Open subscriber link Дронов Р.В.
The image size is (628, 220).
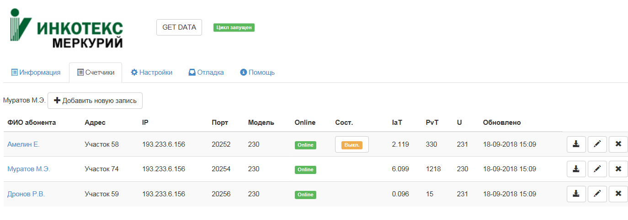click(26, 194)
